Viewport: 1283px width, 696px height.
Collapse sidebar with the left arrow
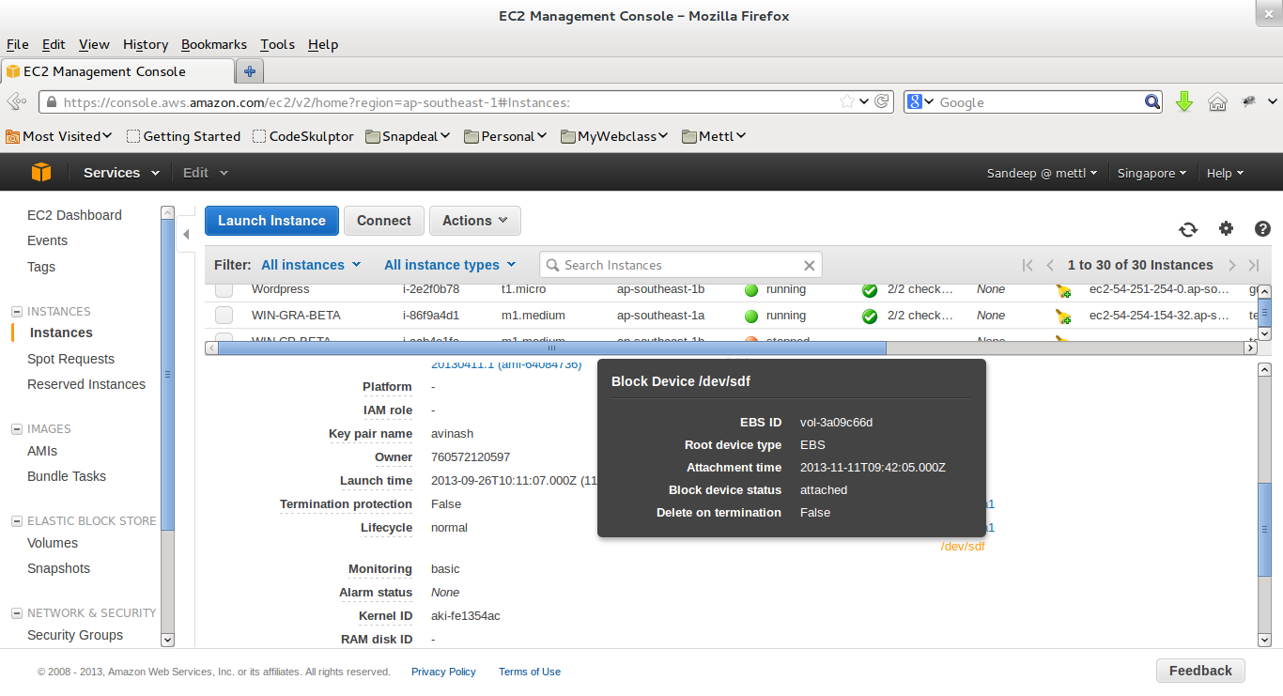(186, 234)
